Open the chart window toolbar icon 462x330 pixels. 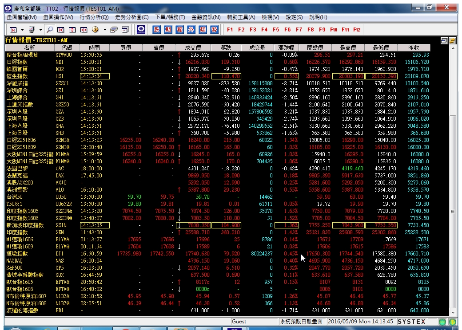125,30
